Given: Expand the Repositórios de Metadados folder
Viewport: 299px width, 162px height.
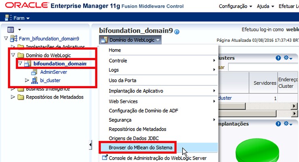Looking at the screenshot, I should click(x=13, y=97).
